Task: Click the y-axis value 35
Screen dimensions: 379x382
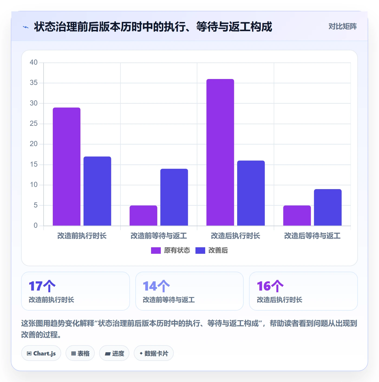Action: (x=34, y=83)
